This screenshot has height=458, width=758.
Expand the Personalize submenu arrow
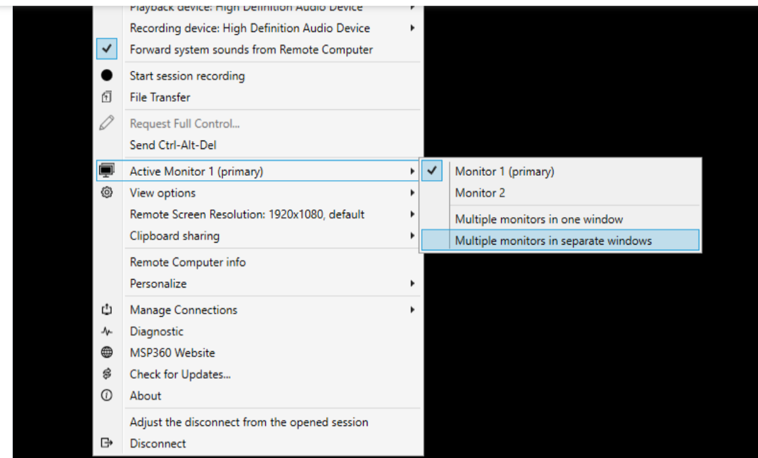point(412,284)
